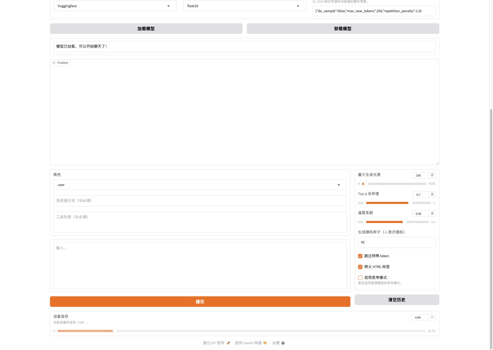Image resolution: width=493 pixels, height=350 pixels.
Task: Reset the 最大生成长度 value
Action: coord(432,175)
